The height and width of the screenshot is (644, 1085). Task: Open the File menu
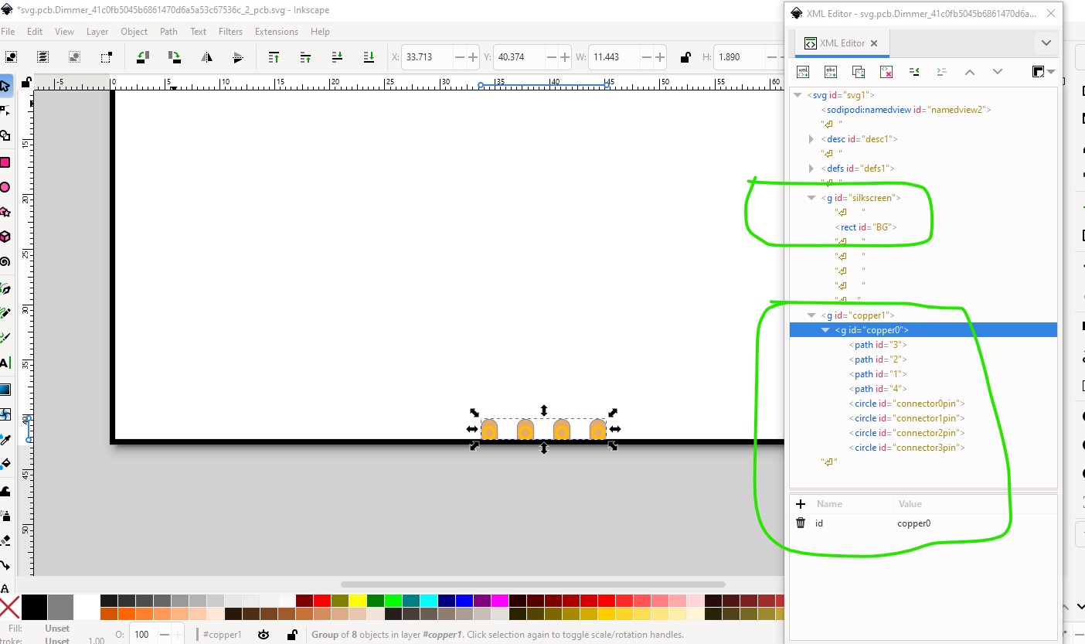pyautogui.click(x=8, y=32)
